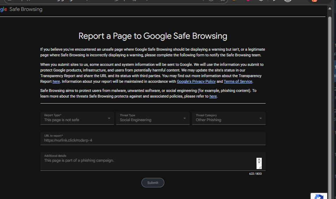Open the Threat Category dropdown
Screen dimensions: 336x199
(229, 118)
